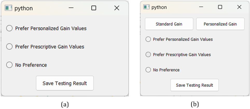Close window (a)

pyautogui.click(x=117, y=8)
